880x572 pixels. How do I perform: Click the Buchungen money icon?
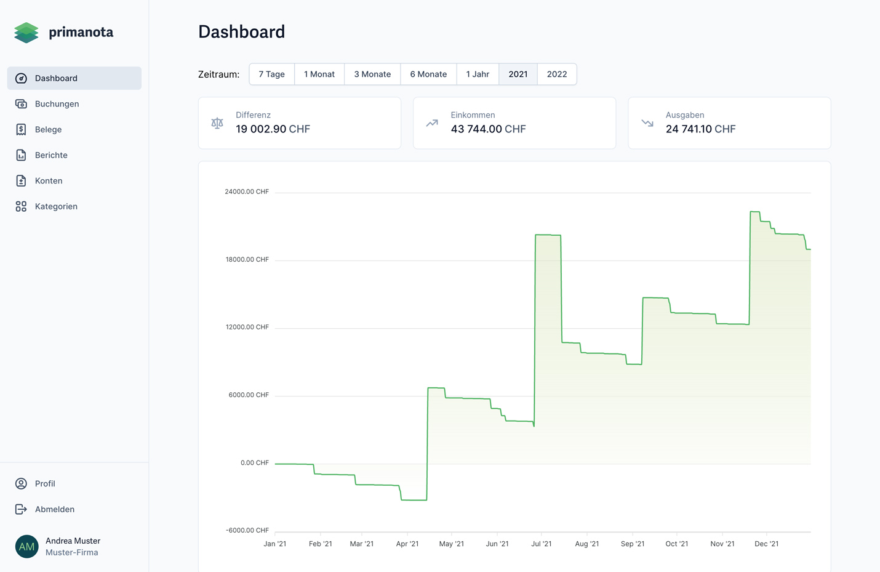coord(21,104)
